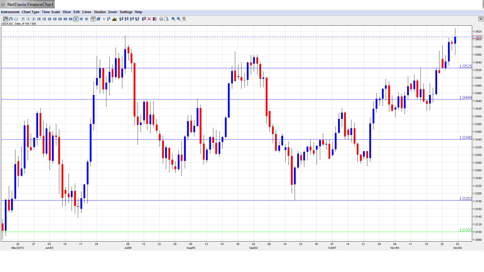Click the volume bars study icon

pyautogui.click(x=114, y=19)
